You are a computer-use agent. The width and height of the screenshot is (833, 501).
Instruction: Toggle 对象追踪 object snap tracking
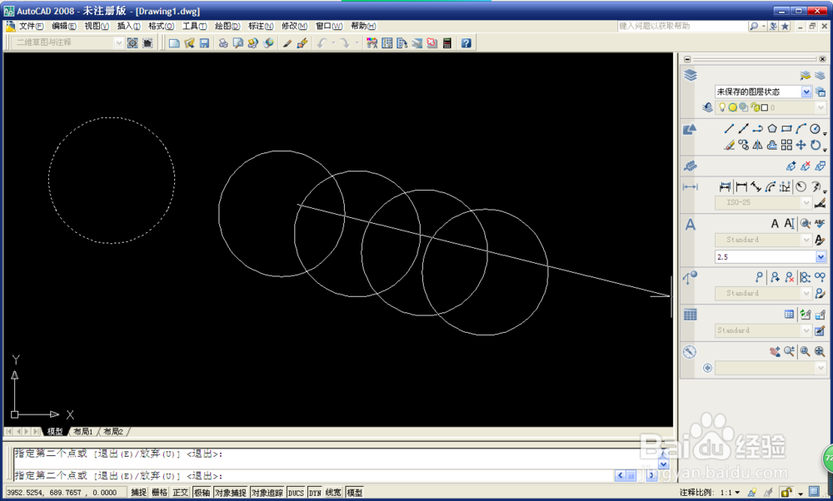coord(267,493)
